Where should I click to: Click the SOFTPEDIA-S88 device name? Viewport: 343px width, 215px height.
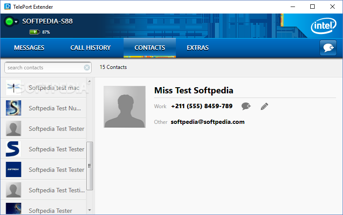tap(48, 21)
